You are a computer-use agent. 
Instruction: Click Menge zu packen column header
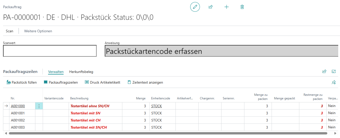[261, 97]
